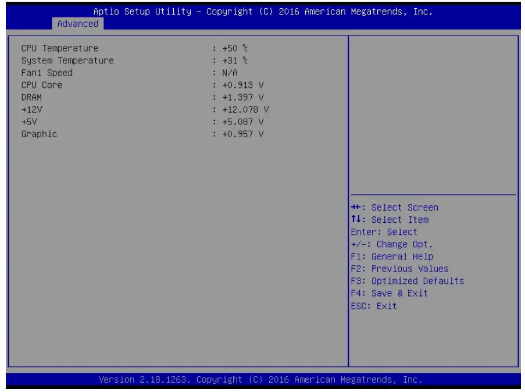Click the +5V label
Viewport: 525px width, 392px height.
coord(29,122)
